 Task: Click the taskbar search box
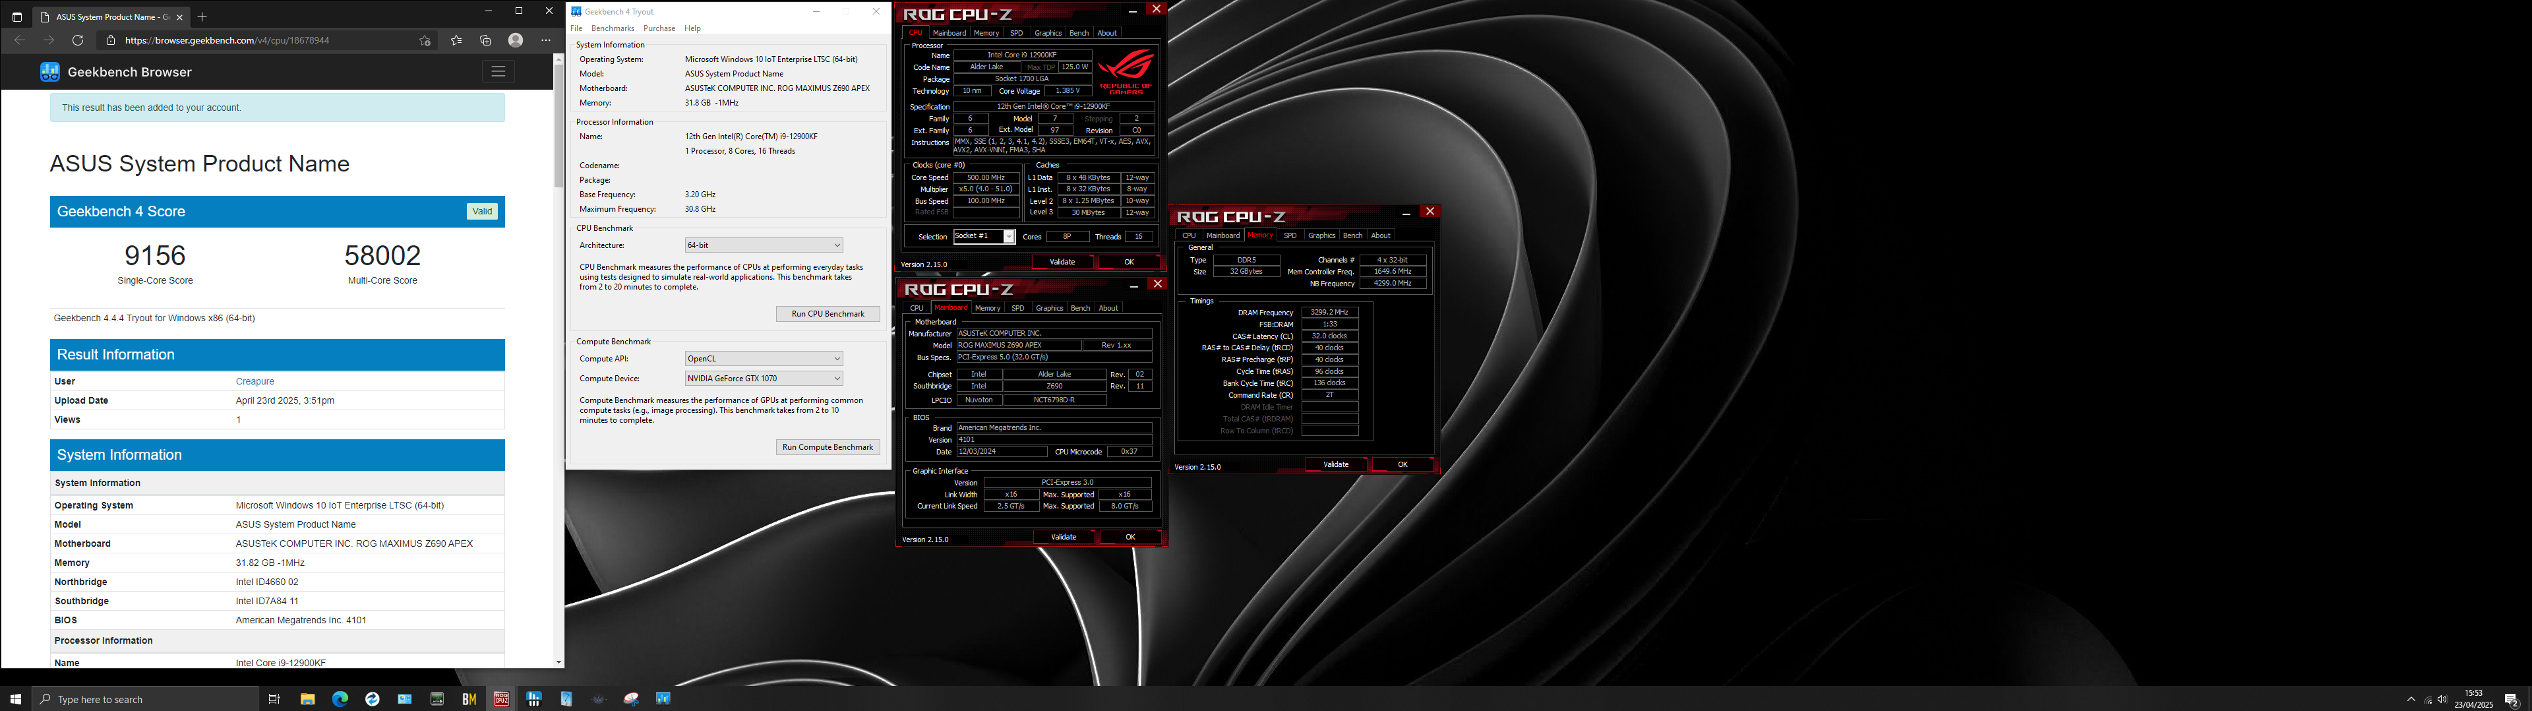pos(146,698)
